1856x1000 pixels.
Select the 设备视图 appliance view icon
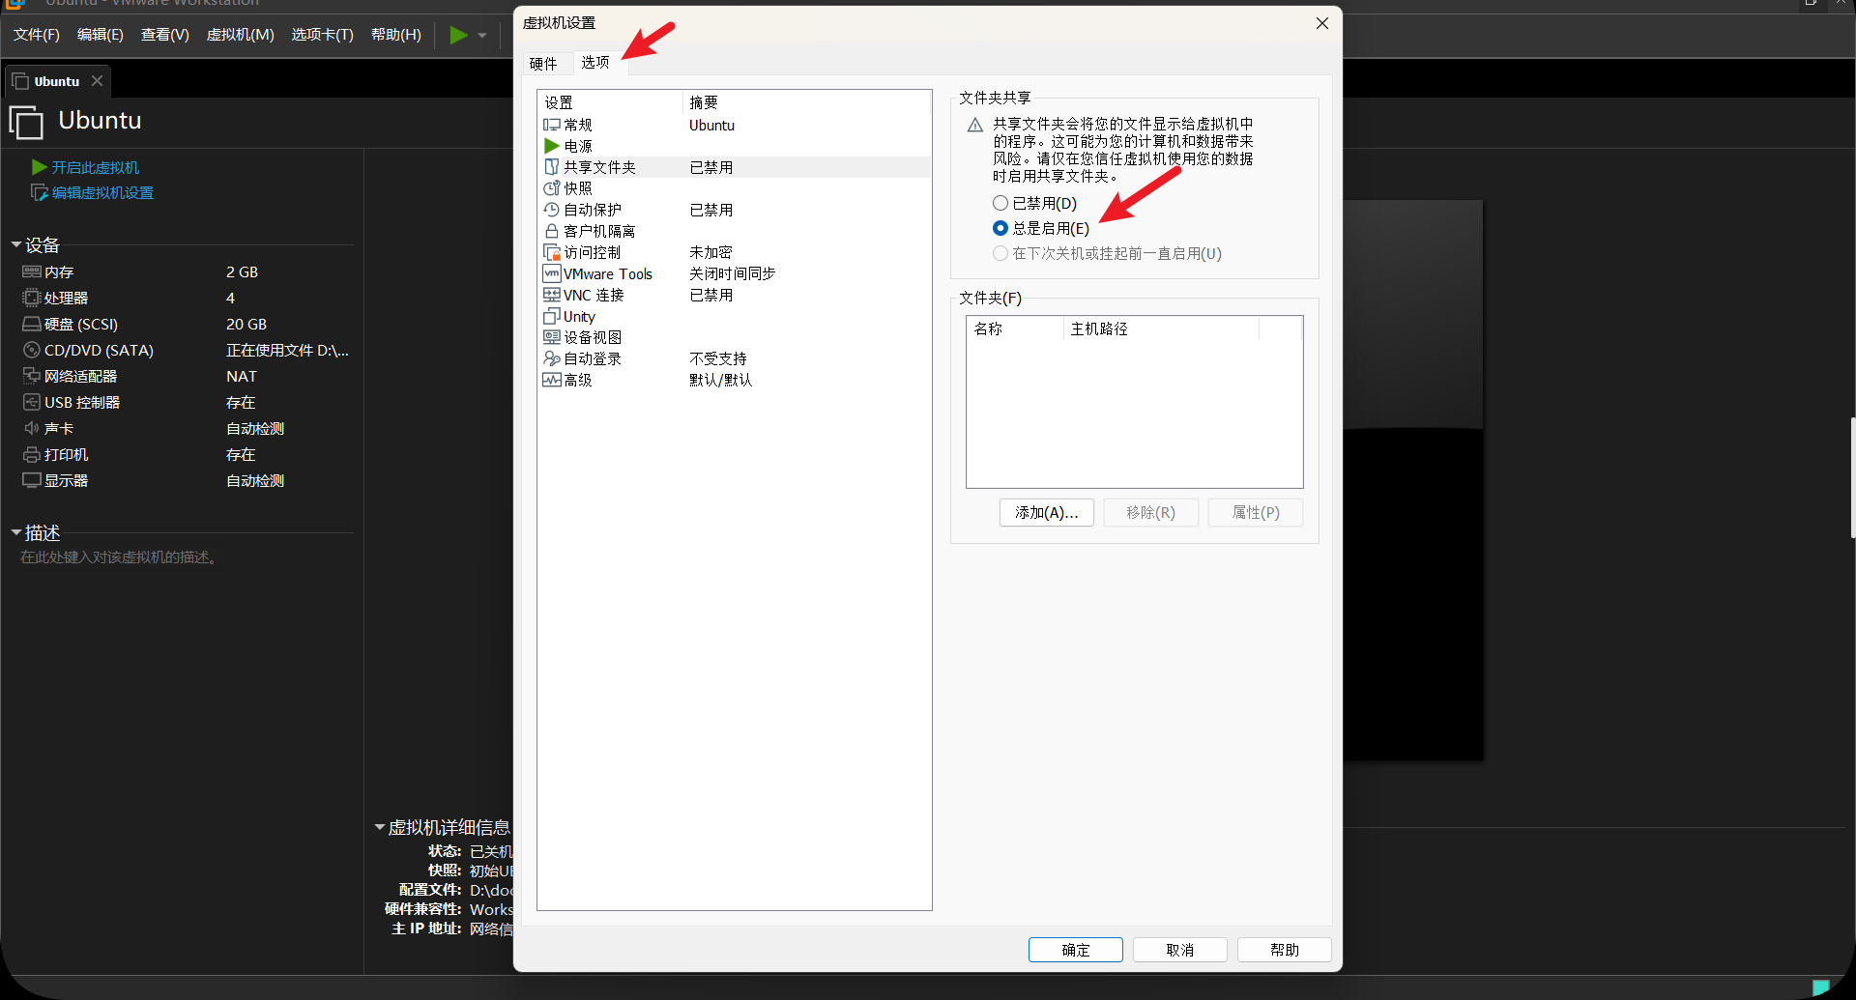(552, 337)
